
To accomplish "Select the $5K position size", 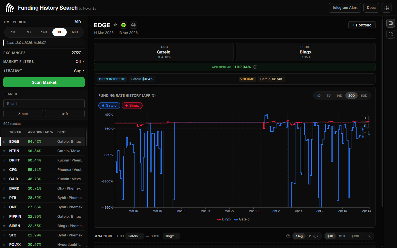I will point(342,236).
